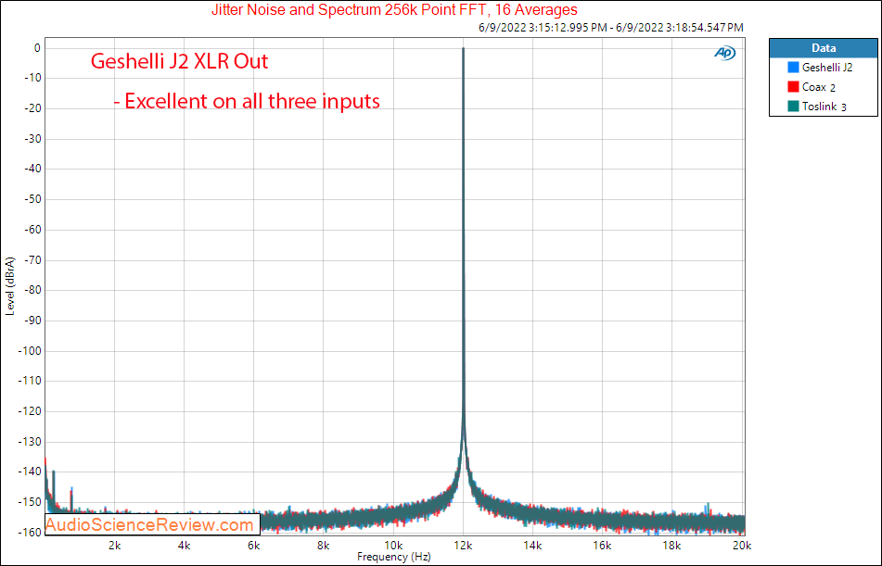
Task: Click the 4k frequency tick label
Action: click(184, 546)
